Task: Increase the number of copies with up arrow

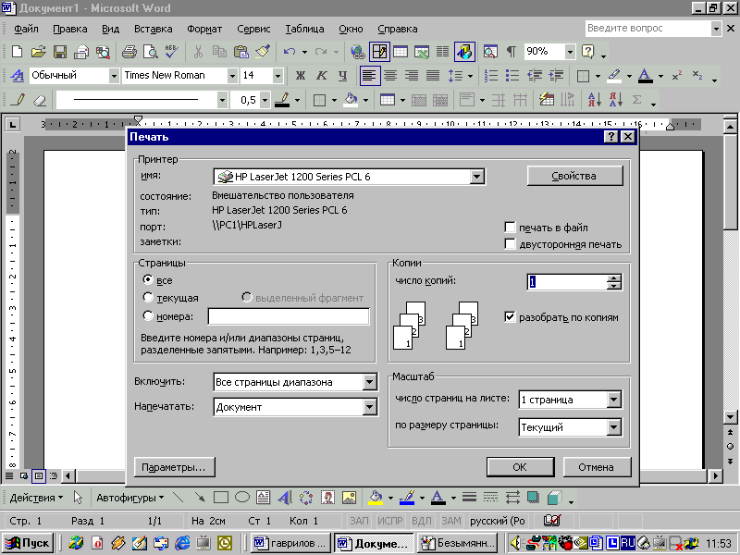Action: (613, 278)
